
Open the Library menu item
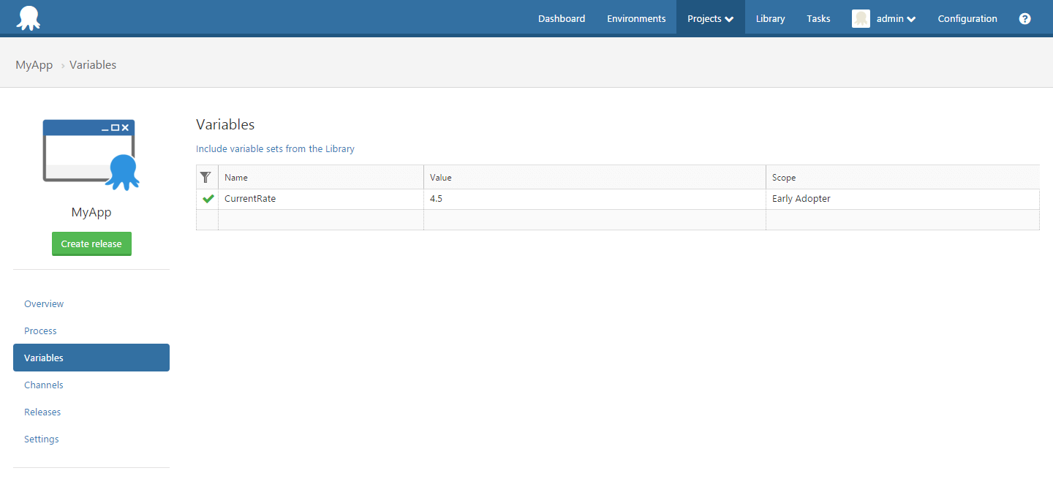[770, 19]
